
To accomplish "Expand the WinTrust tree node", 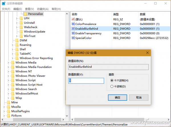I will [17, 36].
